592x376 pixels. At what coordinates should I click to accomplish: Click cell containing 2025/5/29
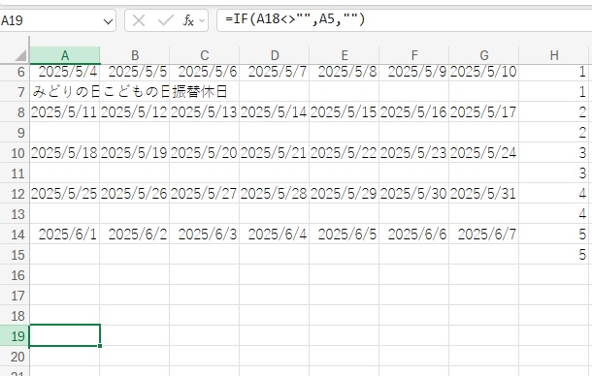pyautogui.click(x=345, y=194)
